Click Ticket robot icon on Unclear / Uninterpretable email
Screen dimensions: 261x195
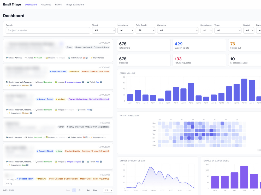tap(69, 137)
